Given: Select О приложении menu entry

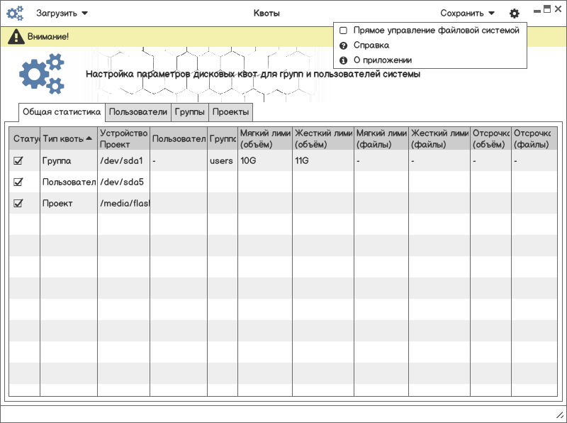Looking at the screenshot, I should click(x=383, y=60).
